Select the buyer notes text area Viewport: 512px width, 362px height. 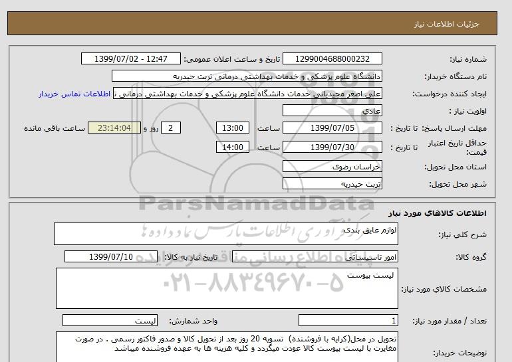227,347
